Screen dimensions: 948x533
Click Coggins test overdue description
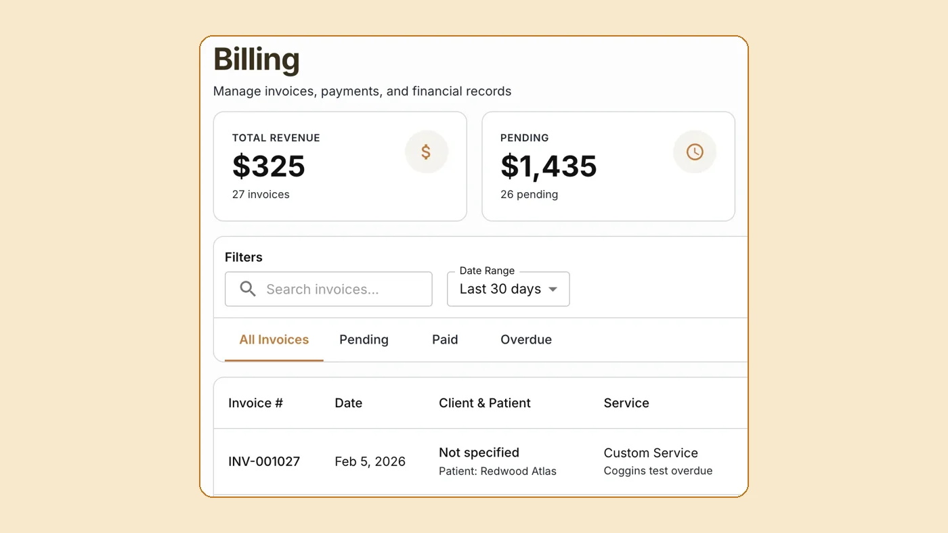[x=658, y=471]
